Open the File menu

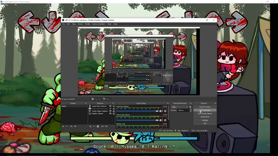click(x=63, y=24)
